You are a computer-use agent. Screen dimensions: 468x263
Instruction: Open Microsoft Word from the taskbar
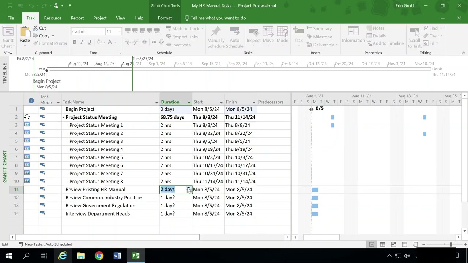[117, 256]
